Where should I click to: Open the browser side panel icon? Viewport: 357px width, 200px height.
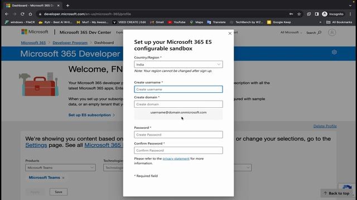click(x=317, y=14)
